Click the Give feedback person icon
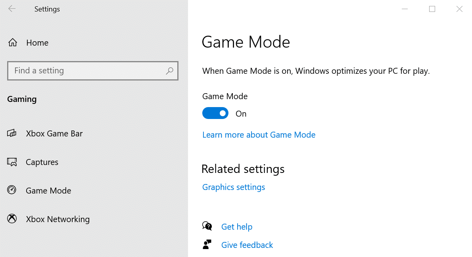This screenshot has width=472, height=257. (x=207, y=244)
